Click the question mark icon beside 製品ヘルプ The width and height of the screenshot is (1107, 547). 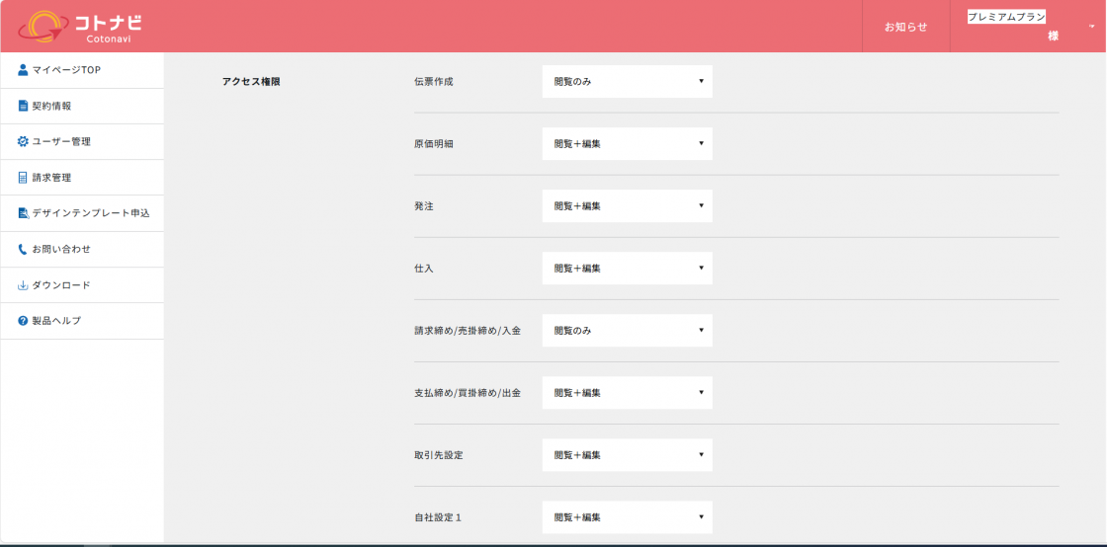click(x=23, y=321)
